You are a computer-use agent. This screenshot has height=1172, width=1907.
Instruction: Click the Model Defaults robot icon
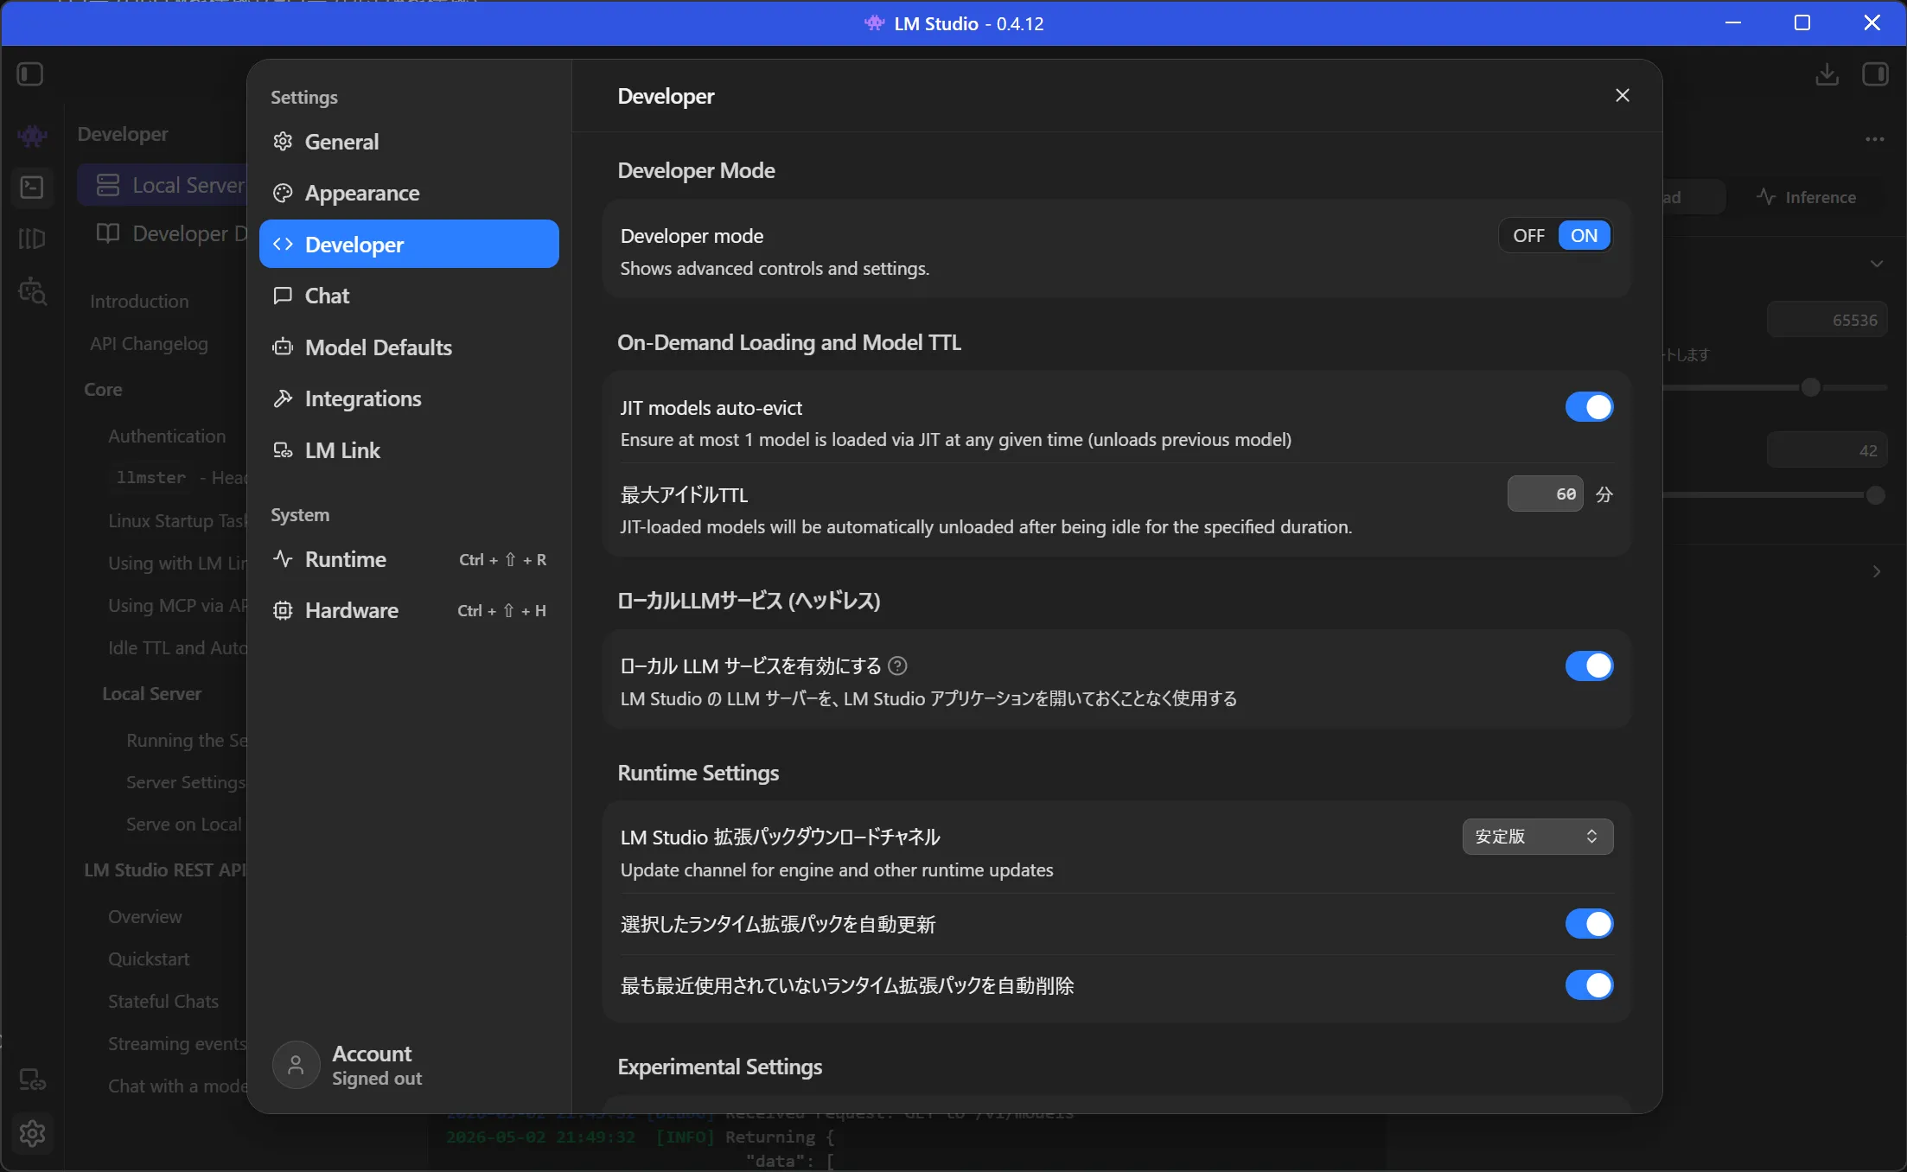[x=283, y=347]
